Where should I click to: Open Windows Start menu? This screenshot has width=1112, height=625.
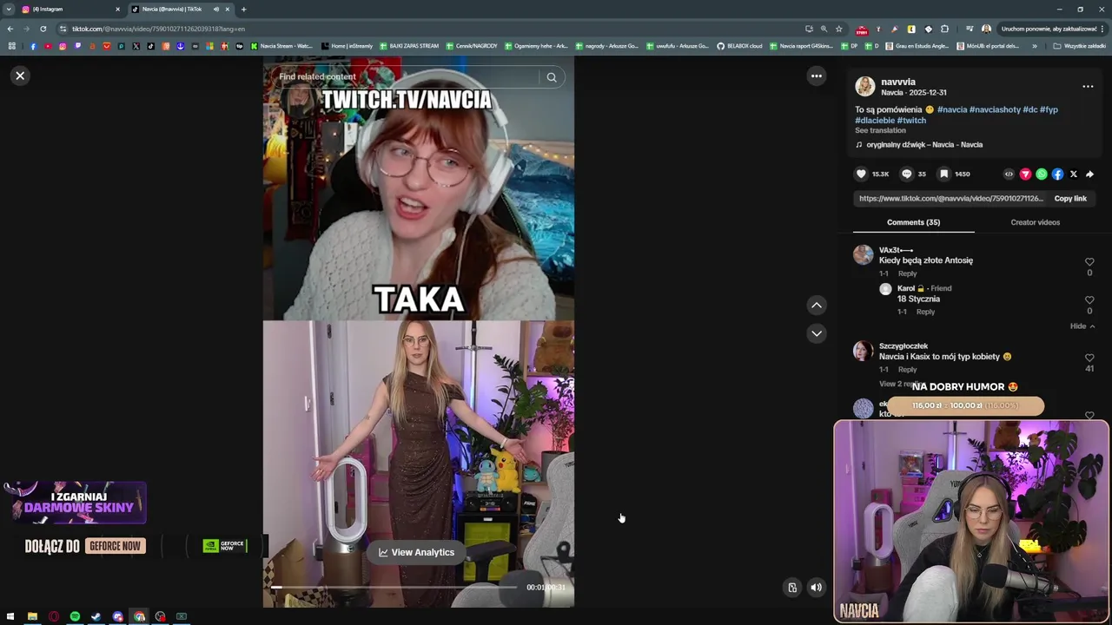coord(10,616)
